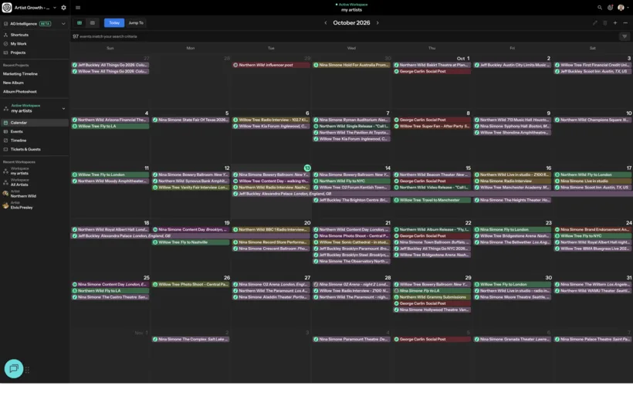Click drag handle dots beside chat button

point(28,370)
